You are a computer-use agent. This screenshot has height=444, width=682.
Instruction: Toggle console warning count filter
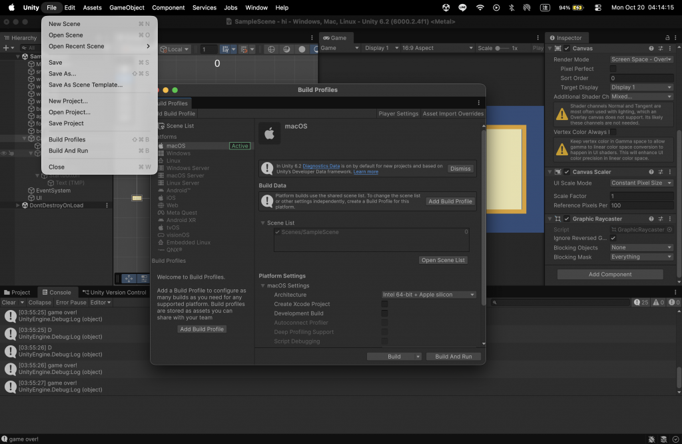point(658,302)
